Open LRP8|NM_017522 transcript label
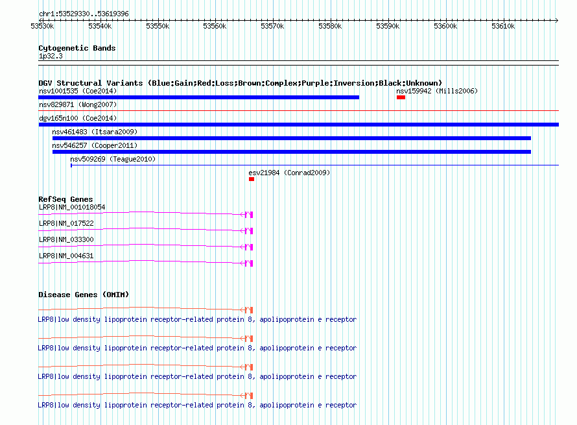 click(66, 223)
